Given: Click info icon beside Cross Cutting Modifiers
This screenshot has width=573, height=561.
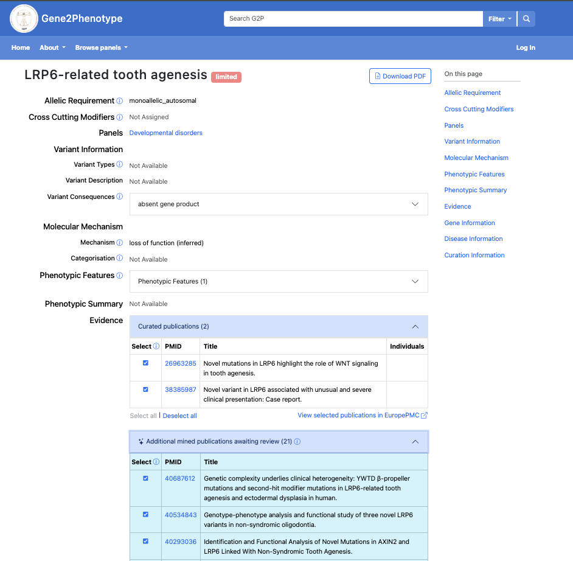Looking at the screenshot, I should [120, 117].
